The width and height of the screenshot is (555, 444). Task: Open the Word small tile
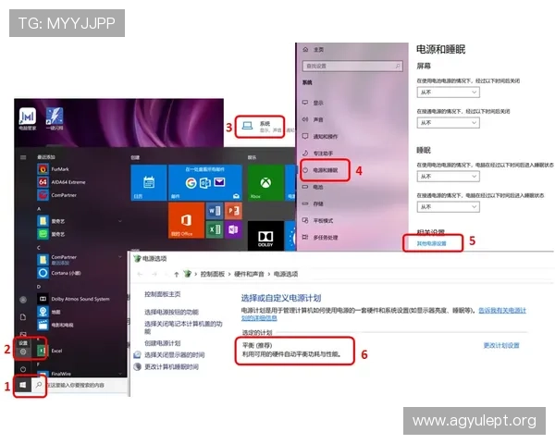[215, 211]
